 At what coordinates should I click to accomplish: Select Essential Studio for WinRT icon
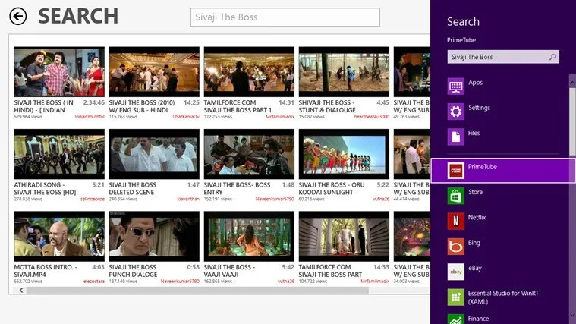(456, 297)
